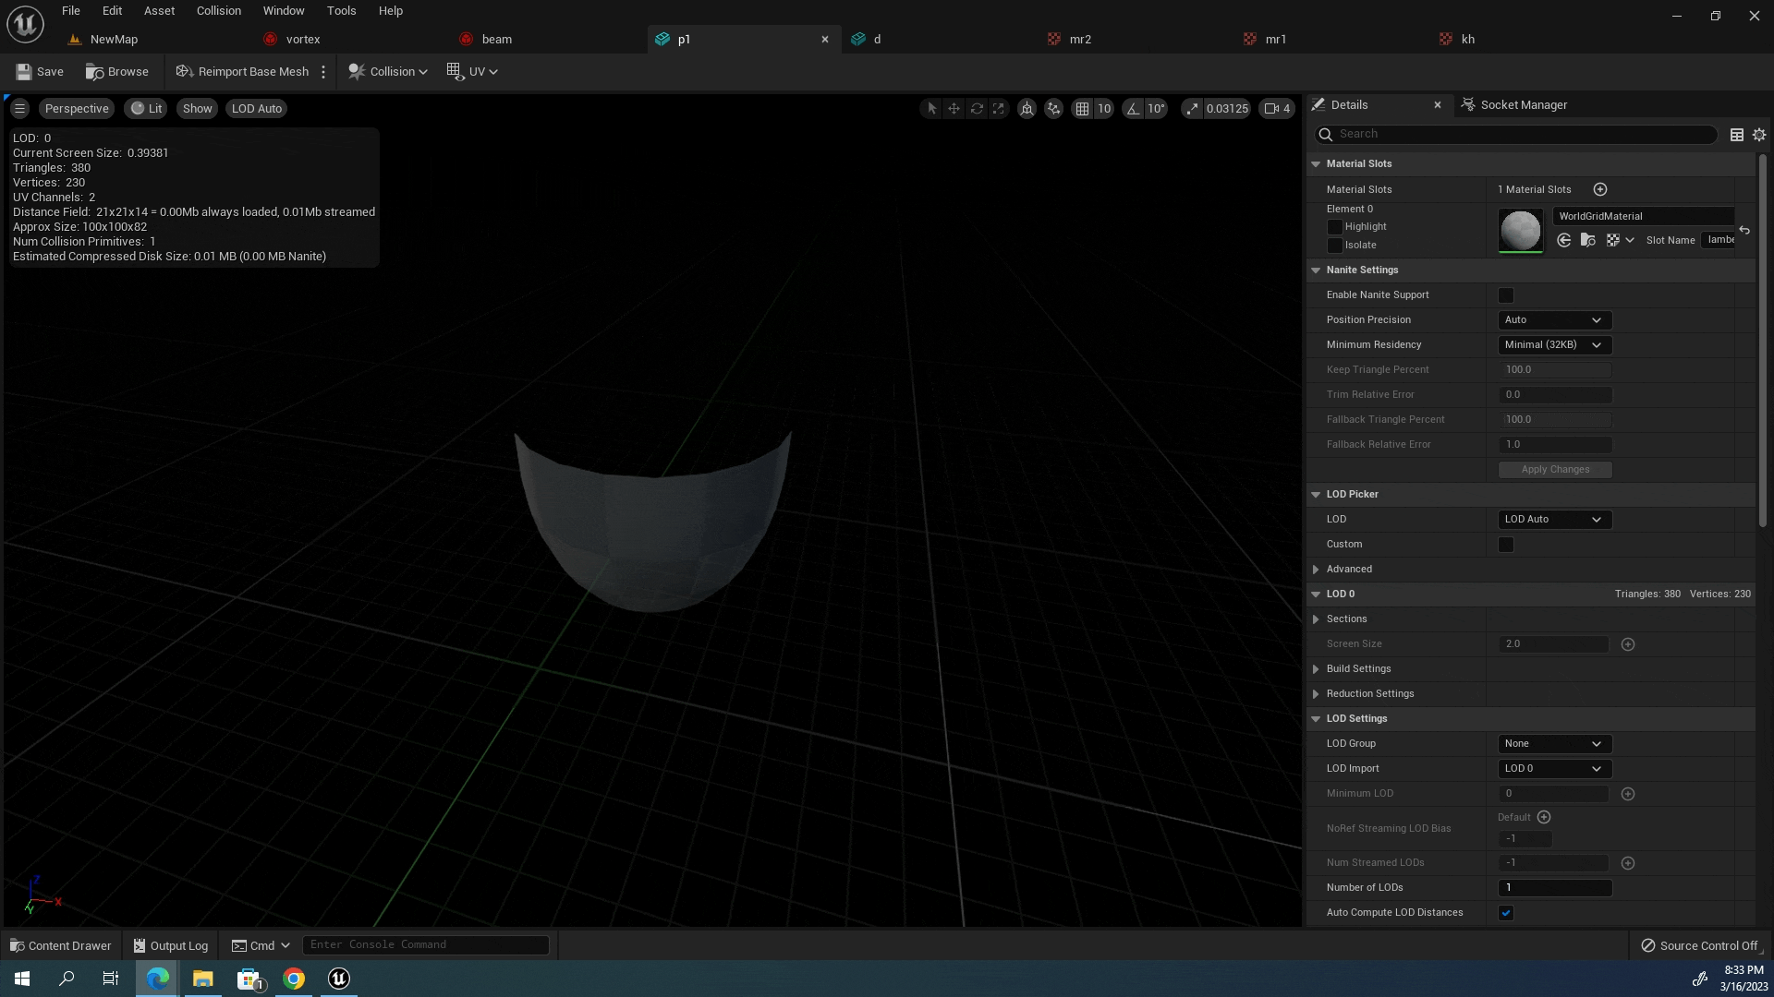Open the Asset menu
This screenshot has width=1774, height=997.
click(159, 11)
